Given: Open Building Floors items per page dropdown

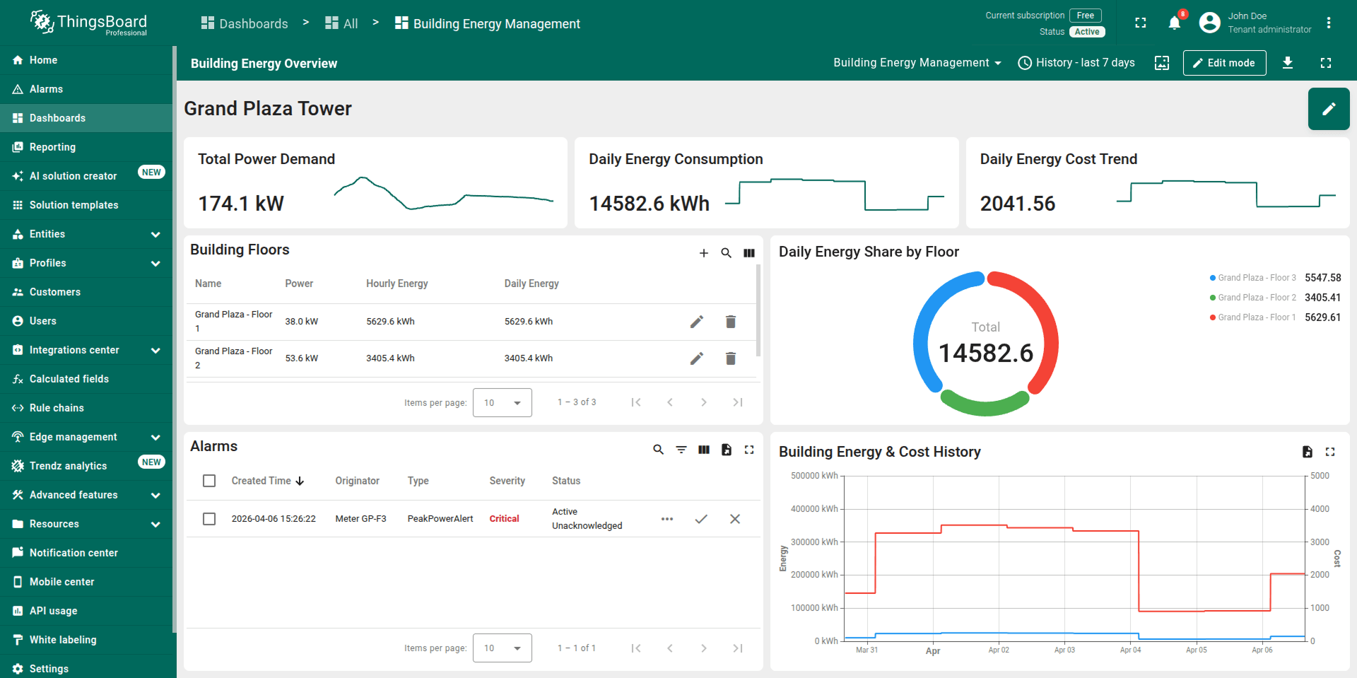Looking at the screenshot, I should (502, 403).
